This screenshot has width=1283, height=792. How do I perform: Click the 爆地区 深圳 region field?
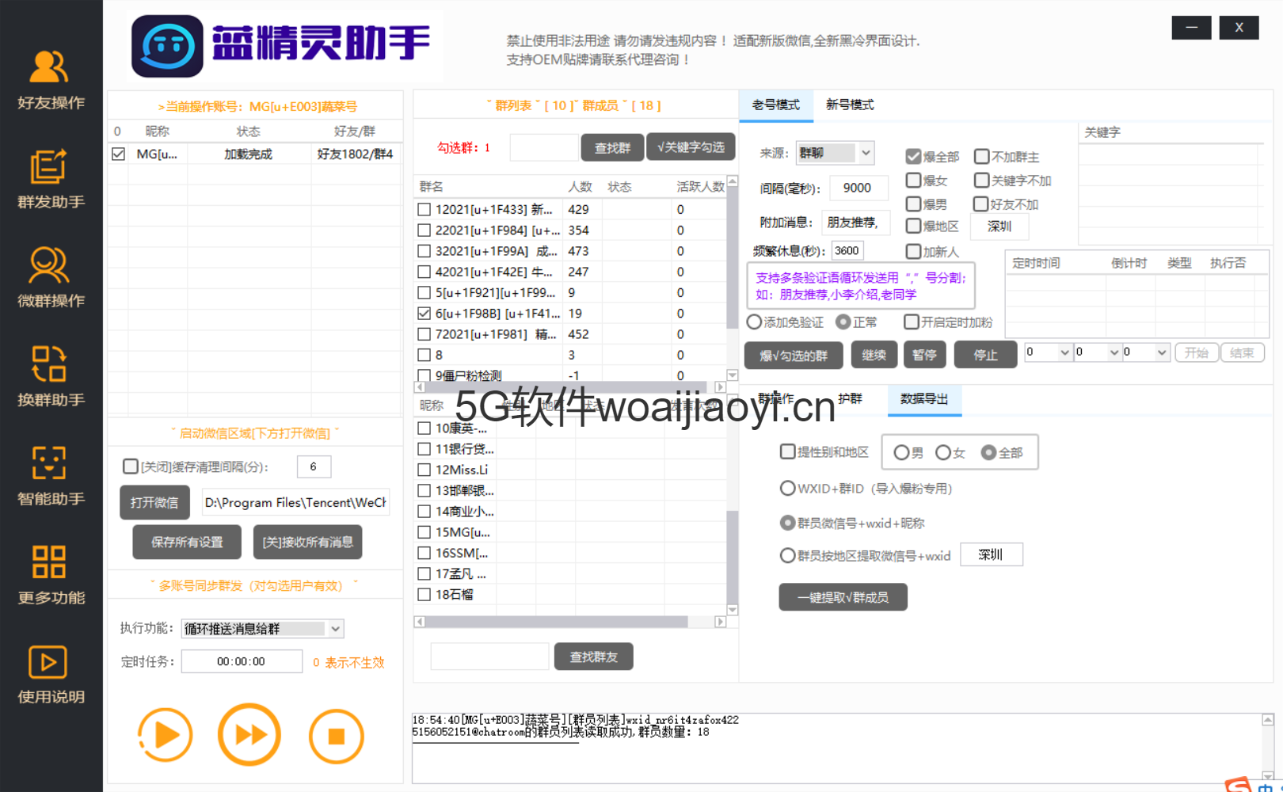tap(999, 227)
